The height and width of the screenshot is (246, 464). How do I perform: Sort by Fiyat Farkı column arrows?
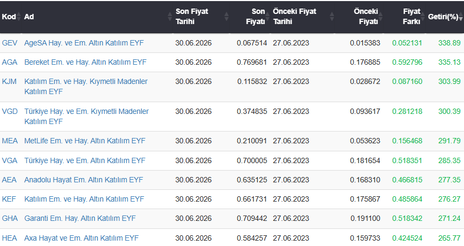point(423,17)
